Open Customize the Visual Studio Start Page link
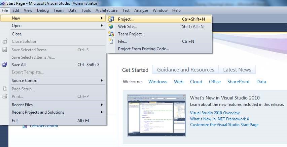The height and width of the screenshot is (147, 287). [x=224, y=125]
